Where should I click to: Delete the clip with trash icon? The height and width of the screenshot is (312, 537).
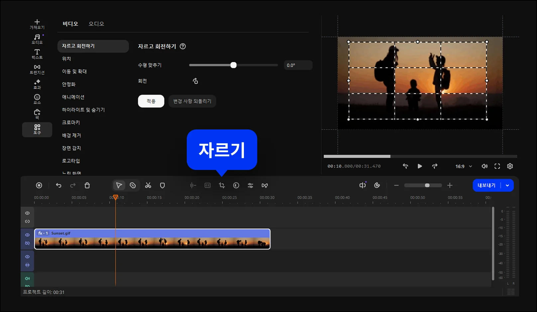tap(87, 186)
